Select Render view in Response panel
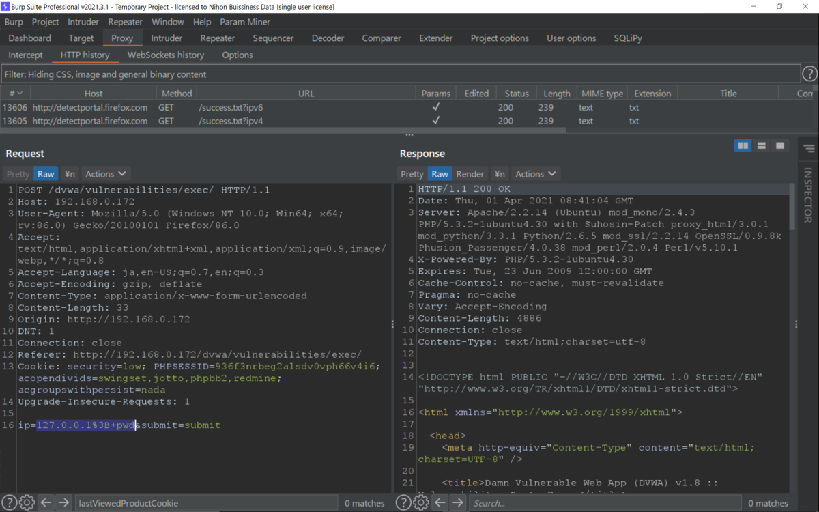Image resolution: width=819 pixels, height=512 pixels. [470, 174]
